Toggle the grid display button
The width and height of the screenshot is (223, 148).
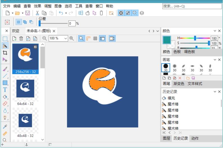(95, 38)
